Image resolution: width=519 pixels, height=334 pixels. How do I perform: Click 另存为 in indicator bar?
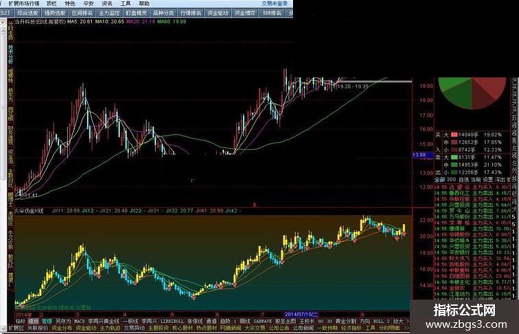(63, 321)
